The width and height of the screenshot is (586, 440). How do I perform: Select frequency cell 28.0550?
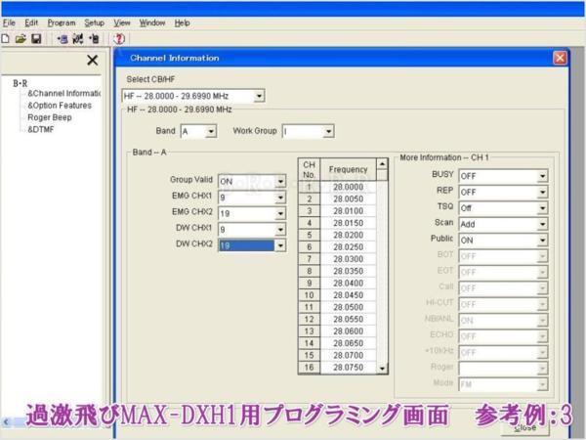pyautogui.click(x=349, y=319)
